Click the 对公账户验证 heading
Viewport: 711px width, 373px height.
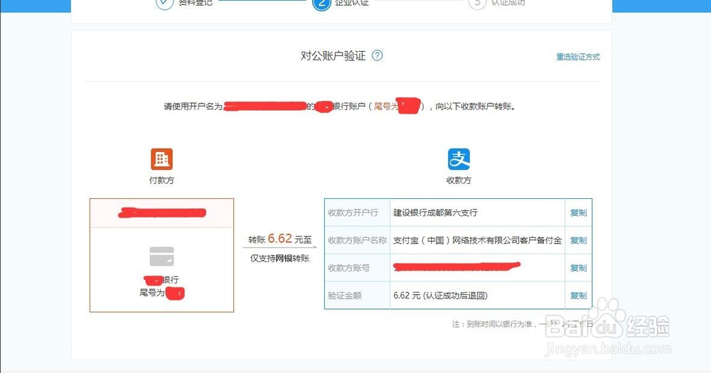point(333,55)
